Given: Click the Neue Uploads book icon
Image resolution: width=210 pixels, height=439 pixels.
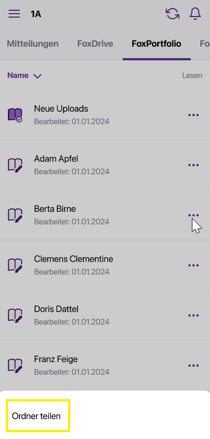Looking at the screenshot, I should pos(15,115).
